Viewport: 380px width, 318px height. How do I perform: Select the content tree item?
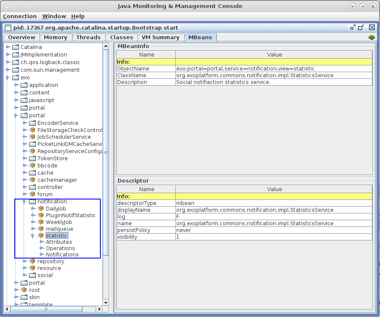39,93
